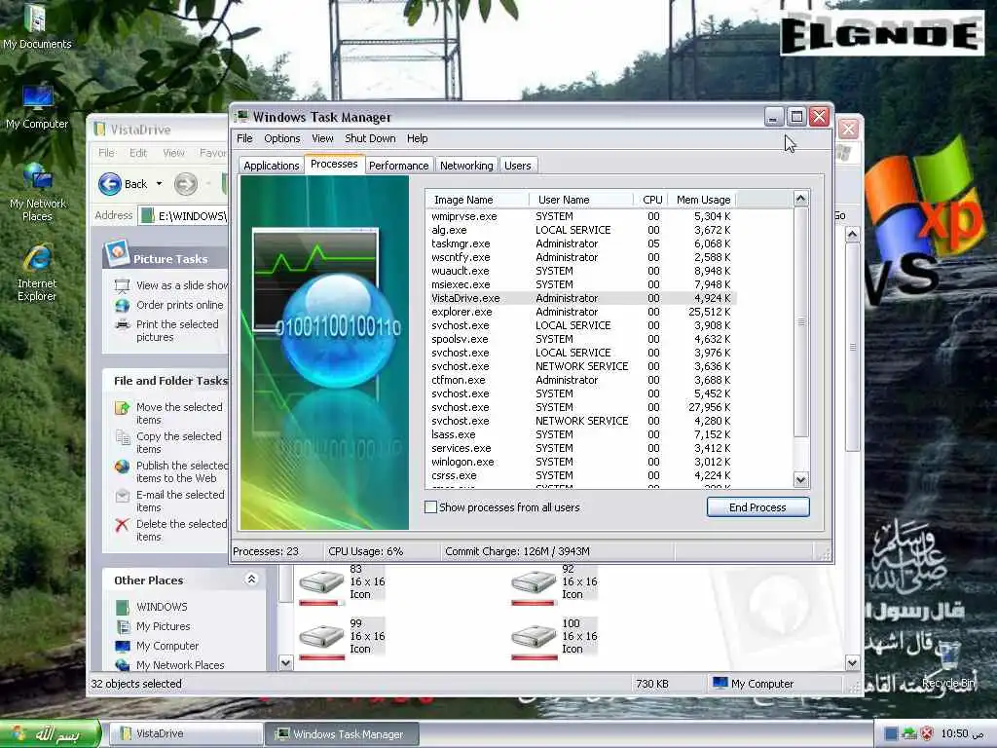Image resolution: width=997 pixels, height=748 pixels.
Task: Open the Edit menu in VistaDrive window
Action: [x=138, y=153]
